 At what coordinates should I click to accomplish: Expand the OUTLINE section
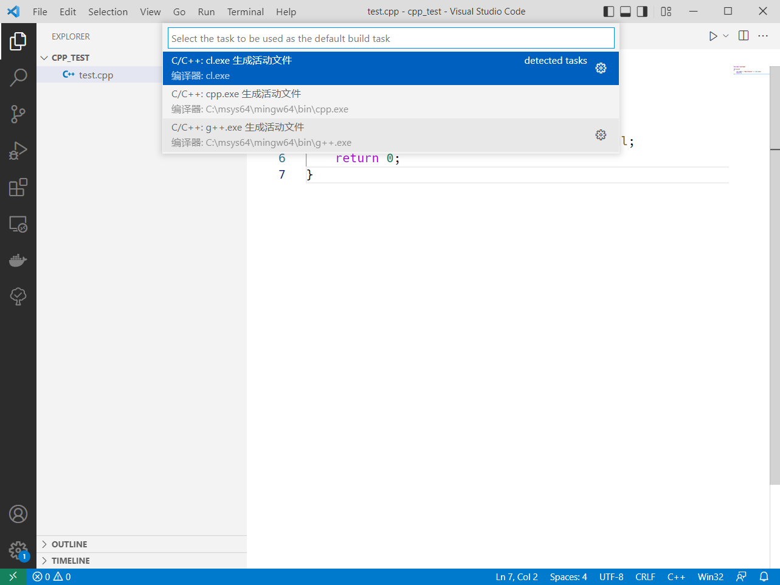pos(141,544)
